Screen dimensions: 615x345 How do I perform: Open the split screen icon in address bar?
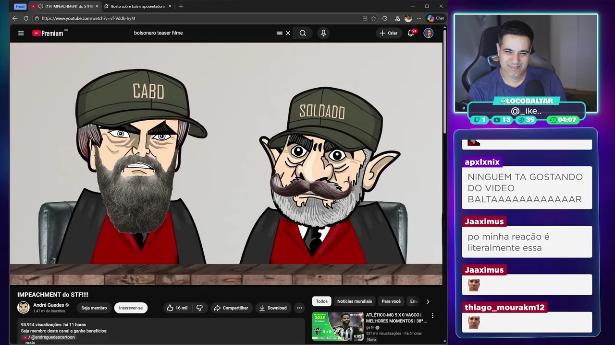coord(365,18)
